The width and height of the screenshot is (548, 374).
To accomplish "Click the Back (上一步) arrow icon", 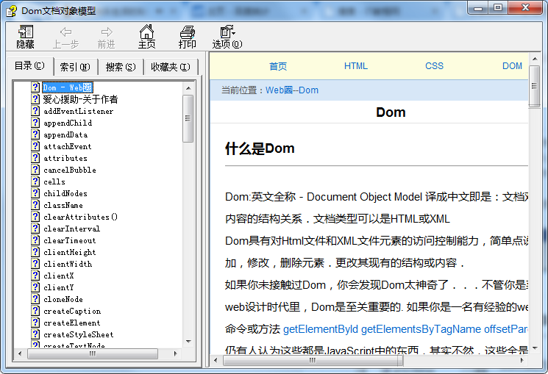I will [65, 32].
